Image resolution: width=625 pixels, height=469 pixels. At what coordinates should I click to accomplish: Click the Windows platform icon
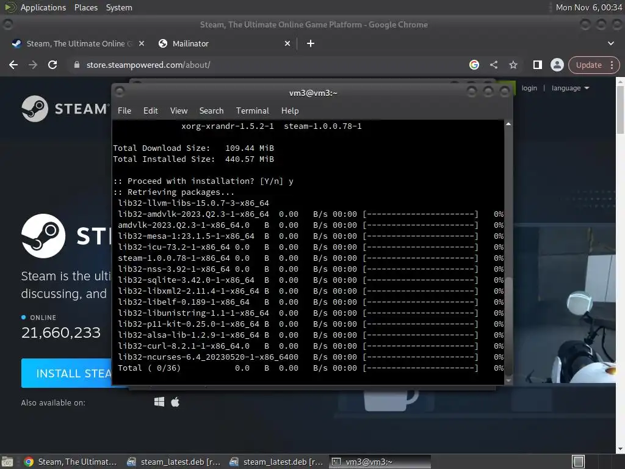point(159,402)
